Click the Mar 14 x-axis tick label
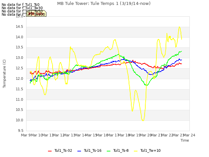The width and height of the screenshot is (209, 157). (x=81, y=135)
